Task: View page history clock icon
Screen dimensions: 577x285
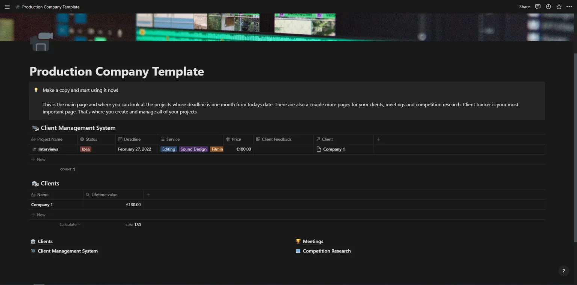Action: (548, 7)
